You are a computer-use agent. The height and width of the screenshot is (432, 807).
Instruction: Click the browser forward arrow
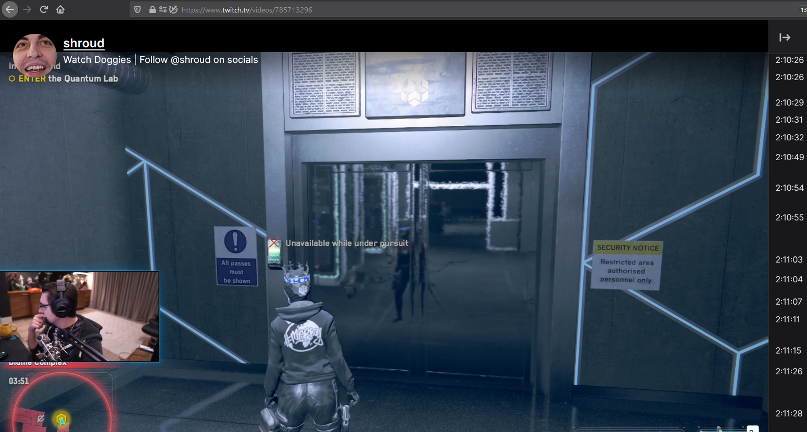27,9
